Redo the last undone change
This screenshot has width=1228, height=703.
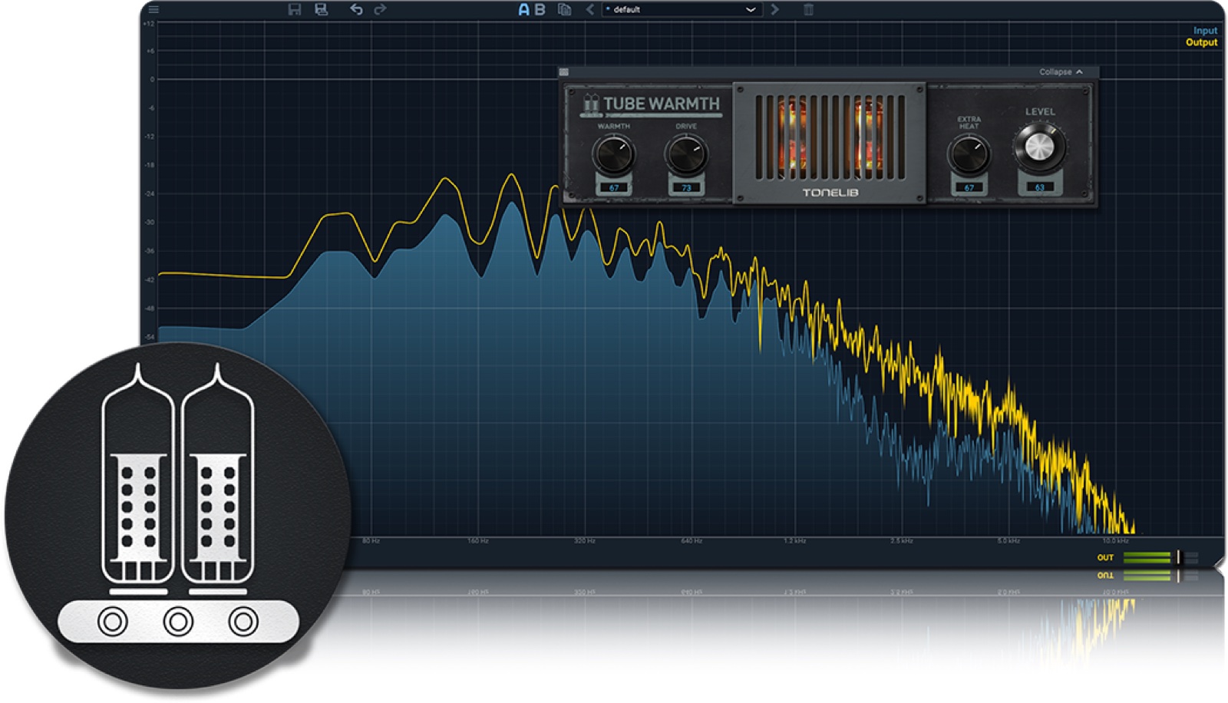click(x=380, y=9)
